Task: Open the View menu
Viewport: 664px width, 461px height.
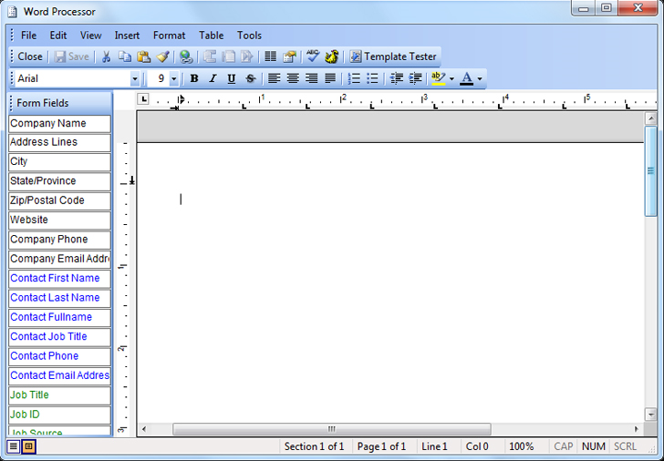Action: pos(90,36)
